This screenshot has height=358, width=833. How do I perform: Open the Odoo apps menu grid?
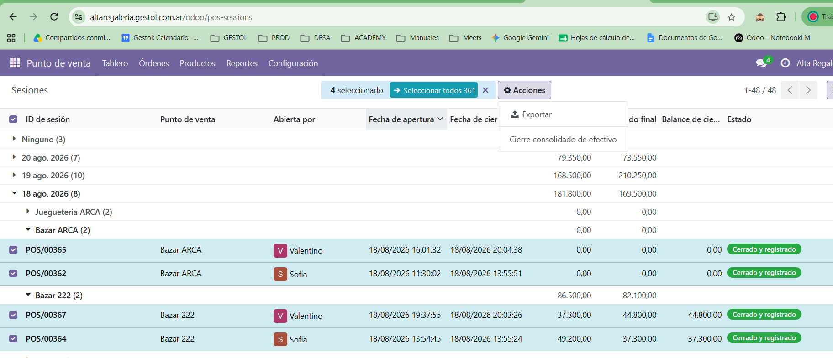pos(15,63)
